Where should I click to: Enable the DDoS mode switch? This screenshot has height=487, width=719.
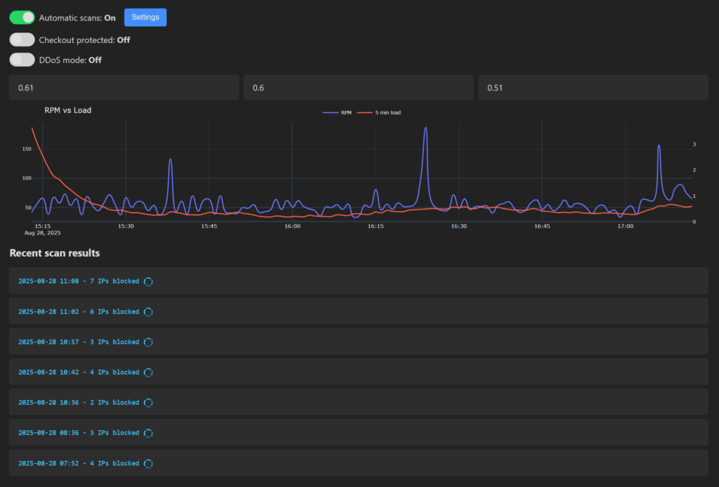coord(22,60)
